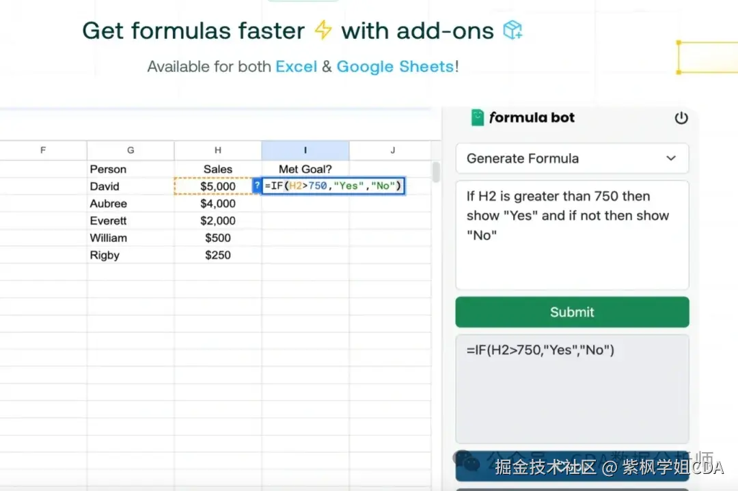Click the blue question mark formula help icon
This screenshot has width=738, height=491.
[257, 186]
